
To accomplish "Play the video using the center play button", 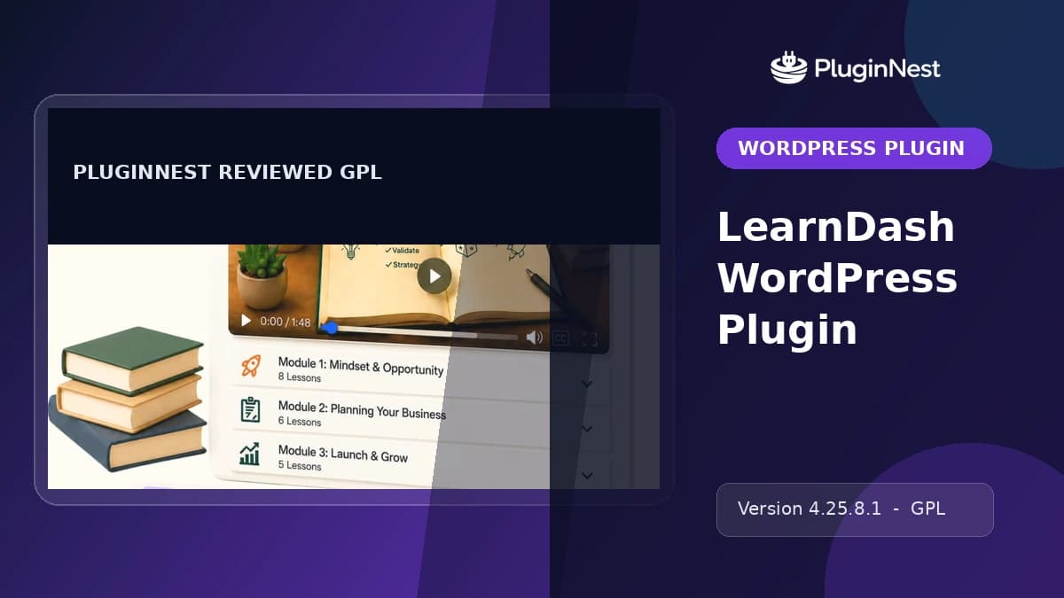I will [434, 276].
